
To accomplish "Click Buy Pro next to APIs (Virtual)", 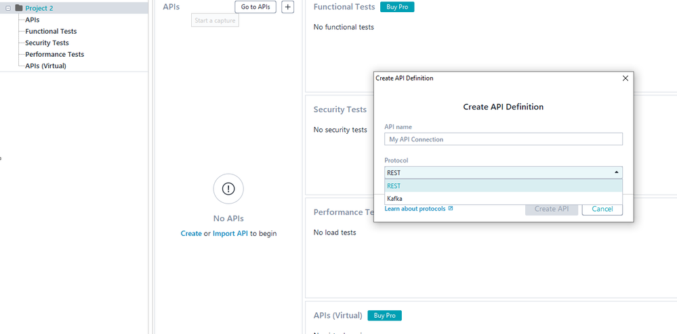I will pyautogui.click(x=385, y=316).
